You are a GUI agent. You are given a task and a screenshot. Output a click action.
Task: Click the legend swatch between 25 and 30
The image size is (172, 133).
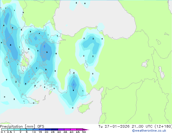(x=55, y=129)
